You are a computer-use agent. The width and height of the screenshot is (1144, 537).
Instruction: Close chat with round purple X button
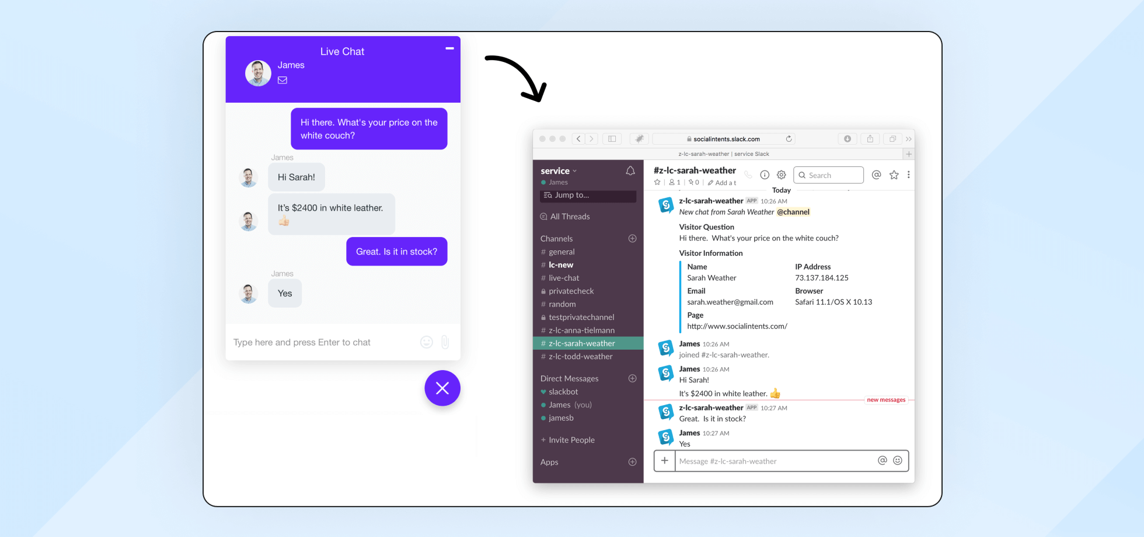442,388
